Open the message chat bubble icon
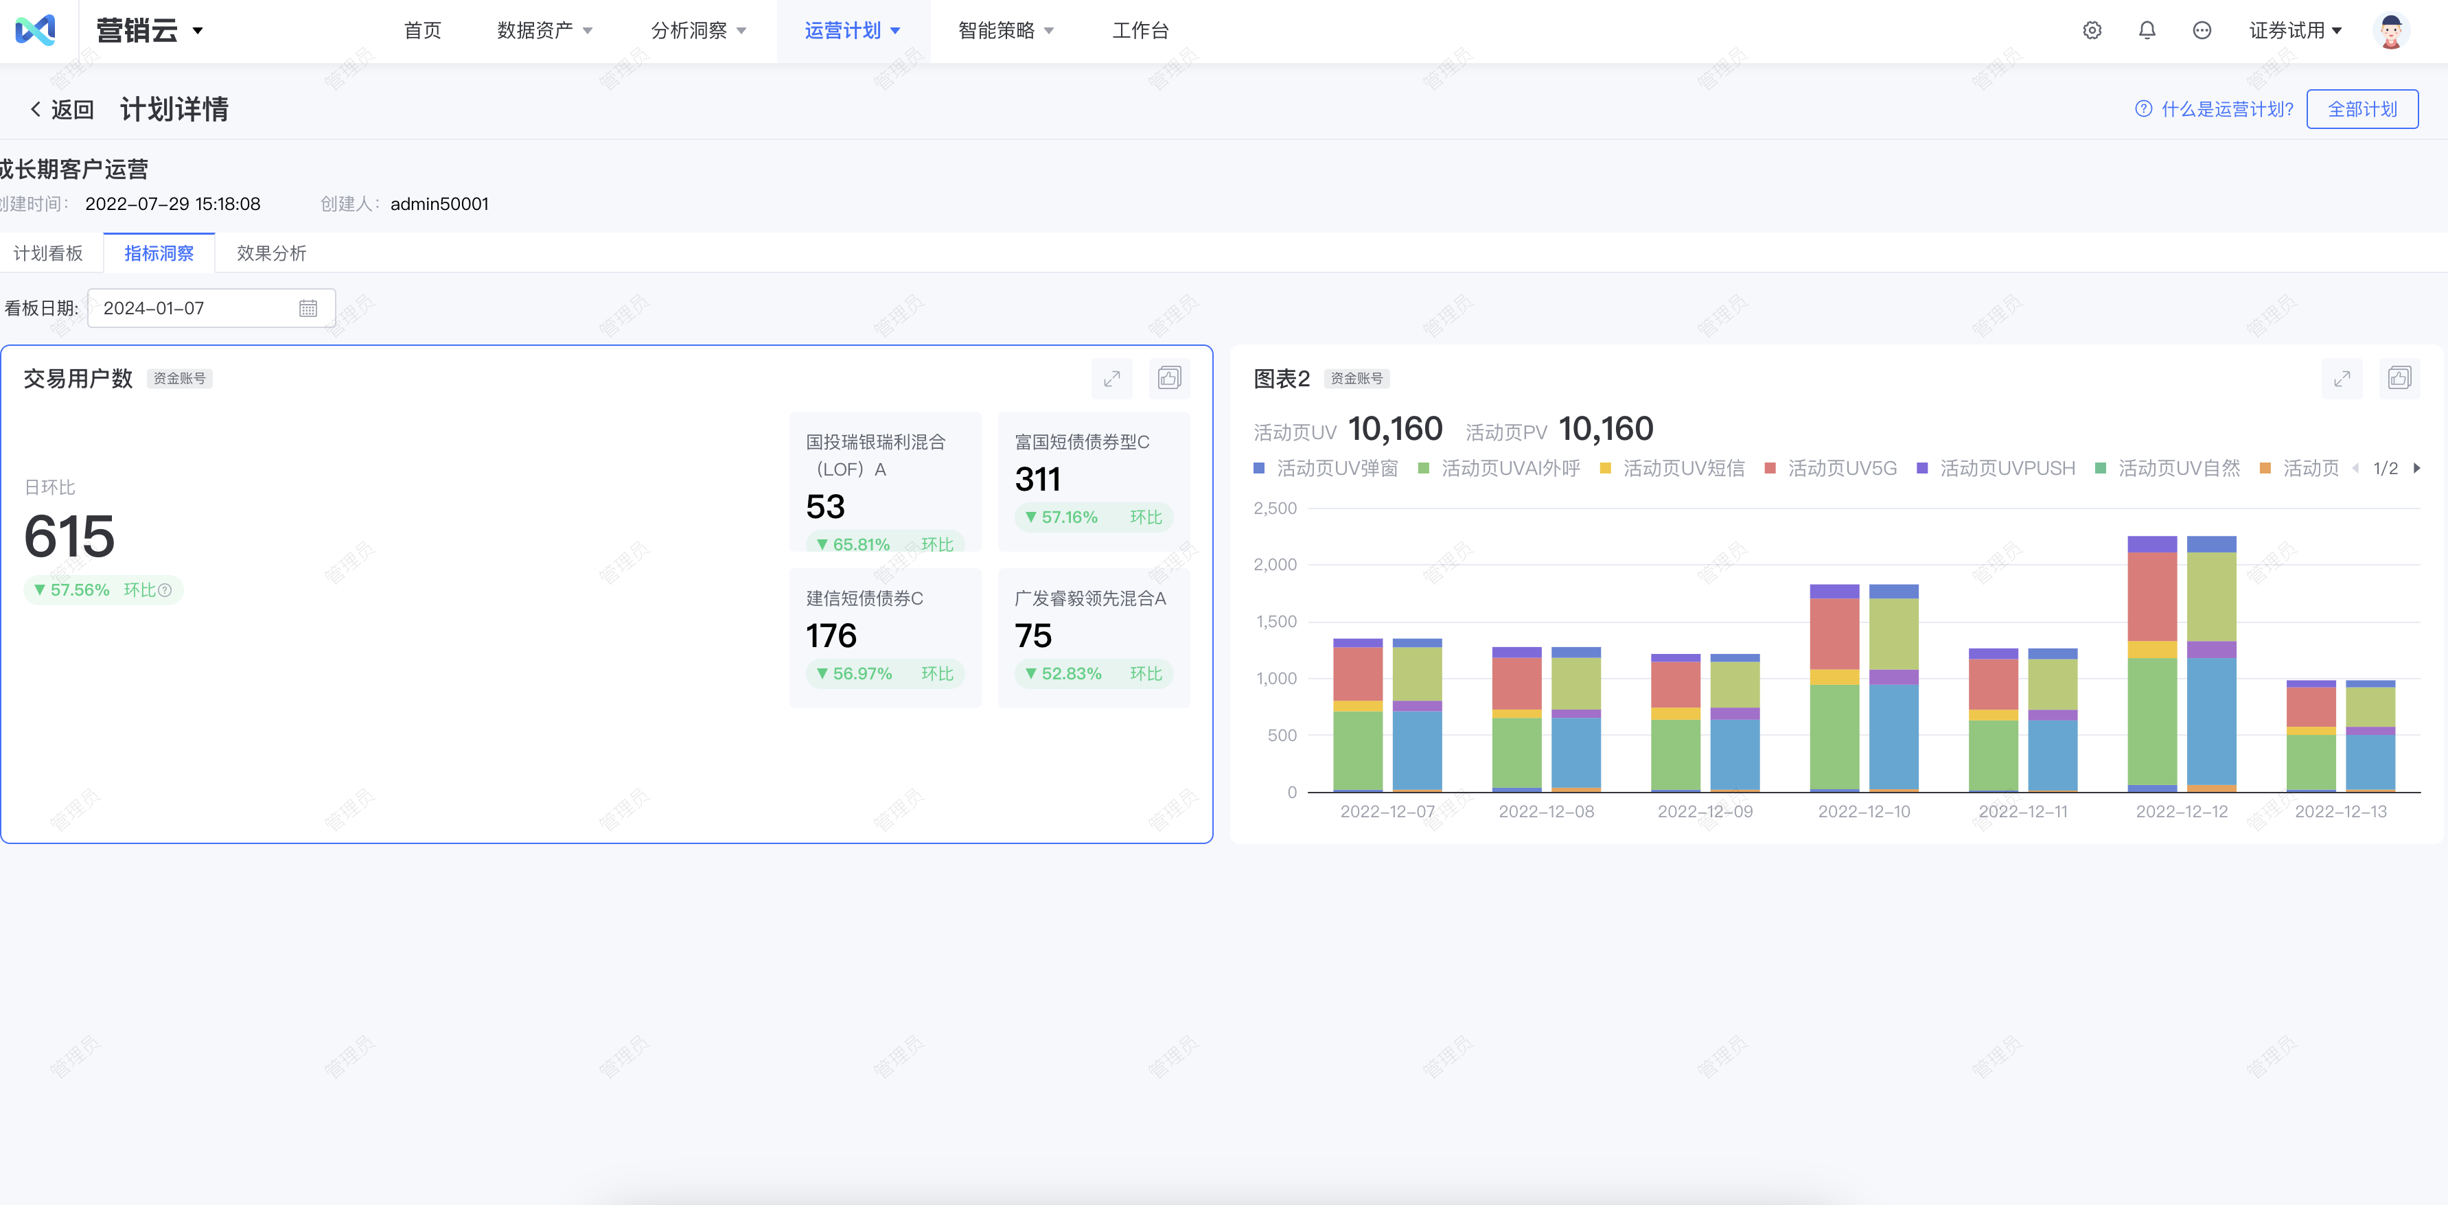Viewport: 2448px width, 1205px height. (x=2202, y=30)
